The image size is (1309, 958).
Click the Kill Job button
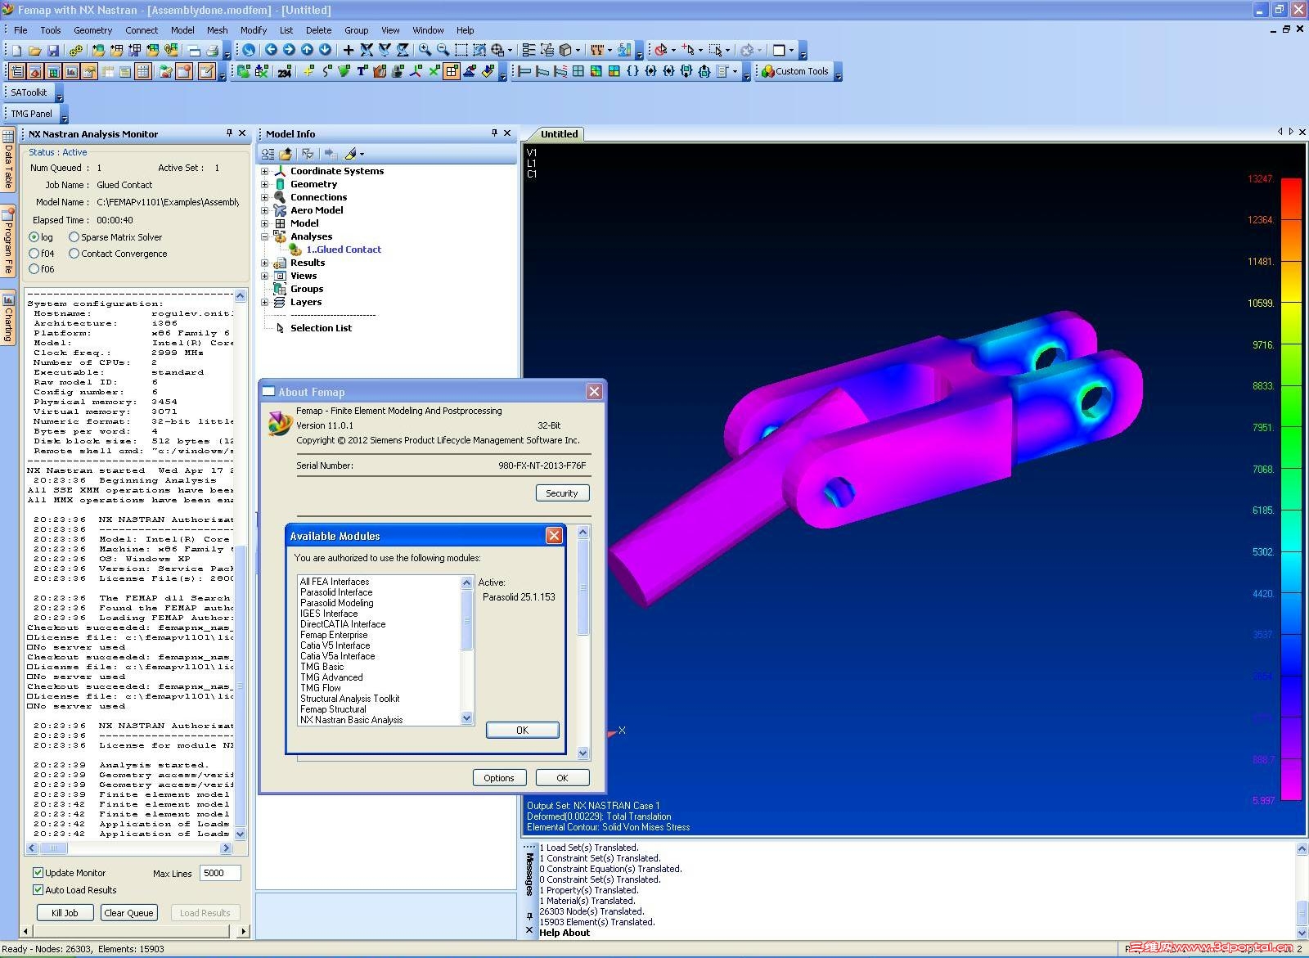pyautogui.click(x=65, y=913)
